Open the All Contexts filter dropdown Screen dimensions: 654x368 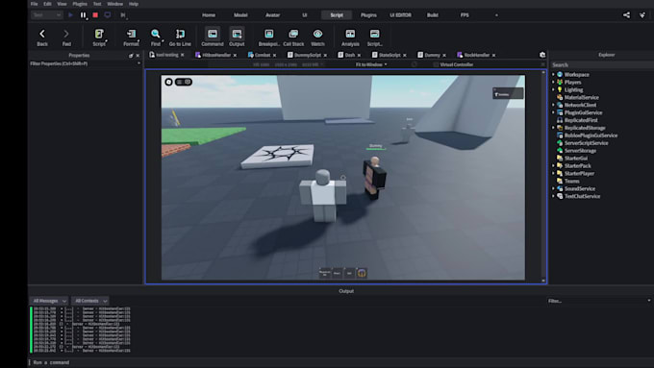click(90, 301)
